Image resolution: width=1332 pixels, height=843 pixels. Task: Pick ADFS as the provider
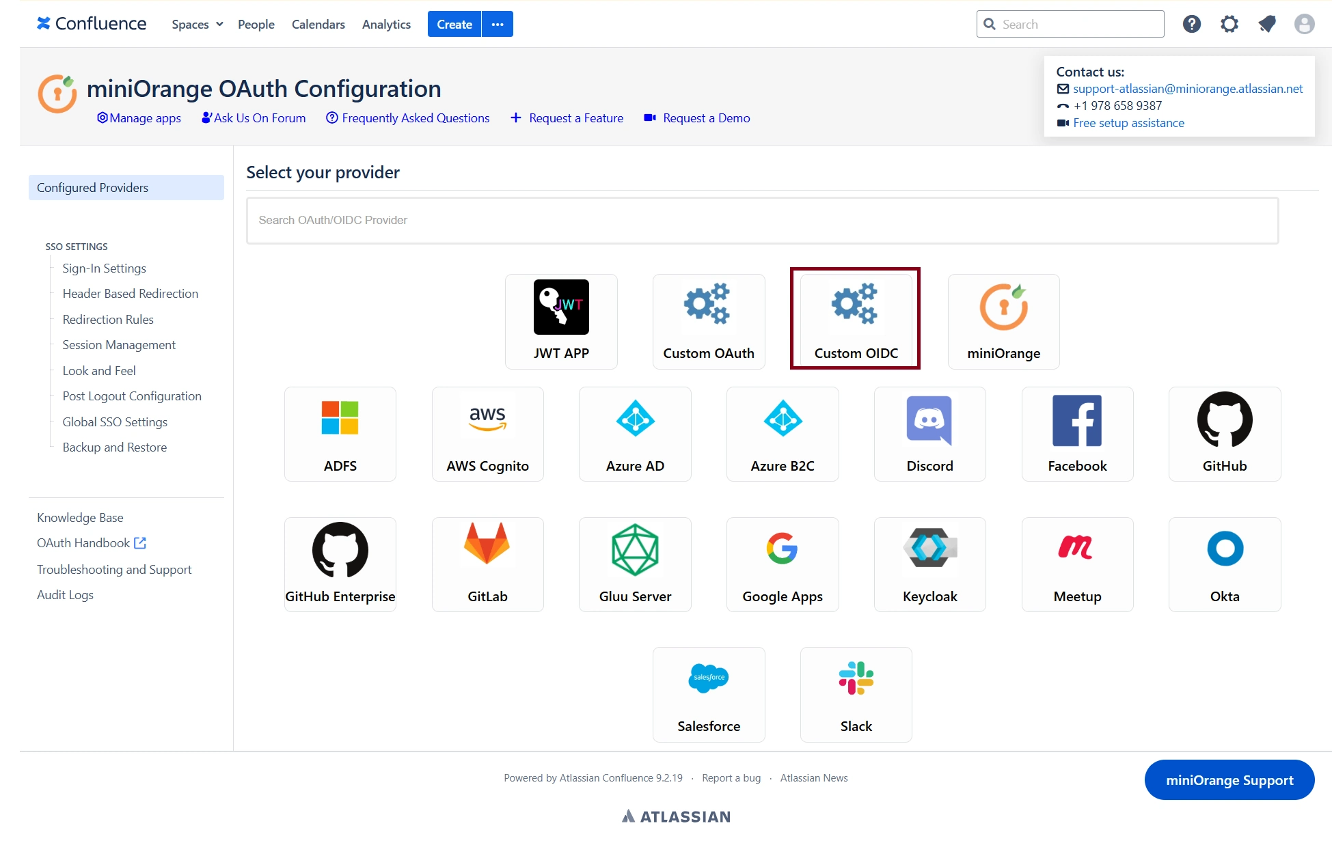point(340,434)
